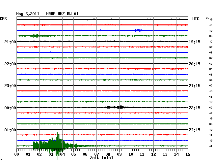The height and width of the screenshot is (163, 214).
Task: Click the "09" minute axis label
Action: pos(119,154)
